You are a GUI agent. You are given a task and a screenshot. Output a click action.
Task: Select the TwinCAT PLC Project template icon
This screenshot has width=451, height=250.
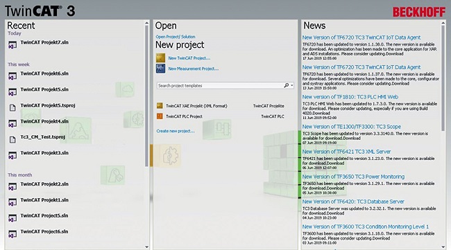point(160,116)
